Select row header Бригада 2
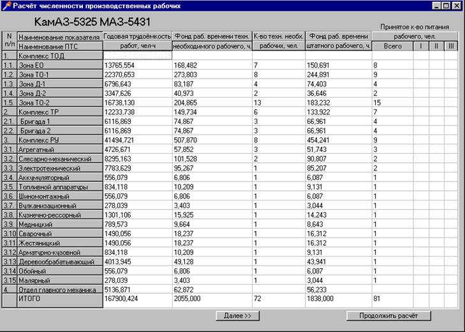Image resolution: width=465 pixels, height=332 pixels. click(x=60, y=131)
